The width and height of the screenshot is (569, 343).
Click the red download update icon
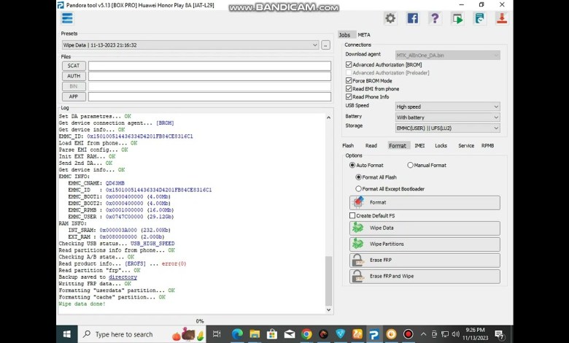[502, 18]
